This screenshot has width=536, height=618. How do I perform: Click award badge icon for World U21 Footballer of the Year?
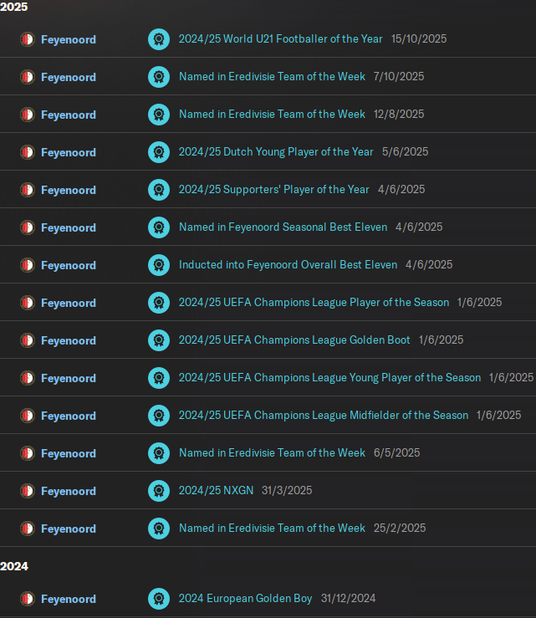coord(159,39)
